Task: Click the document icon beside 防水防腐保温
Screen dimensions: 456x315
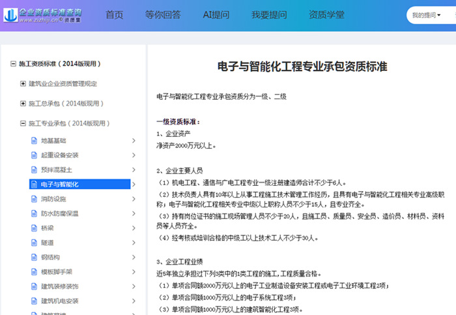Action: (x=34, y=213)
